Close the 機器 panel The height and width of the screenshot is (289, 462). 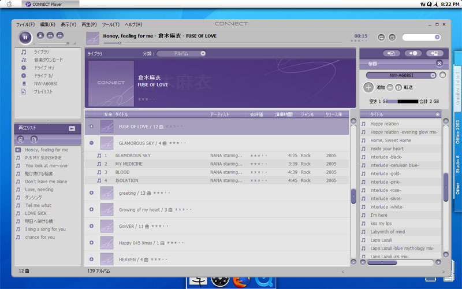pos(439,64)
